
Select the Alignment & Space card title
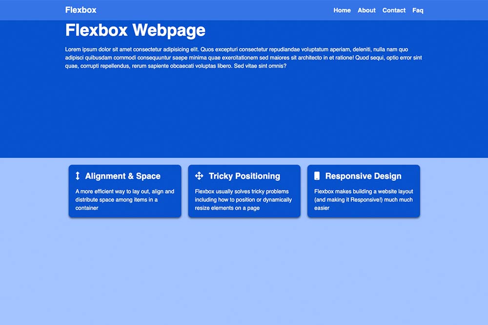click(122, 176)
